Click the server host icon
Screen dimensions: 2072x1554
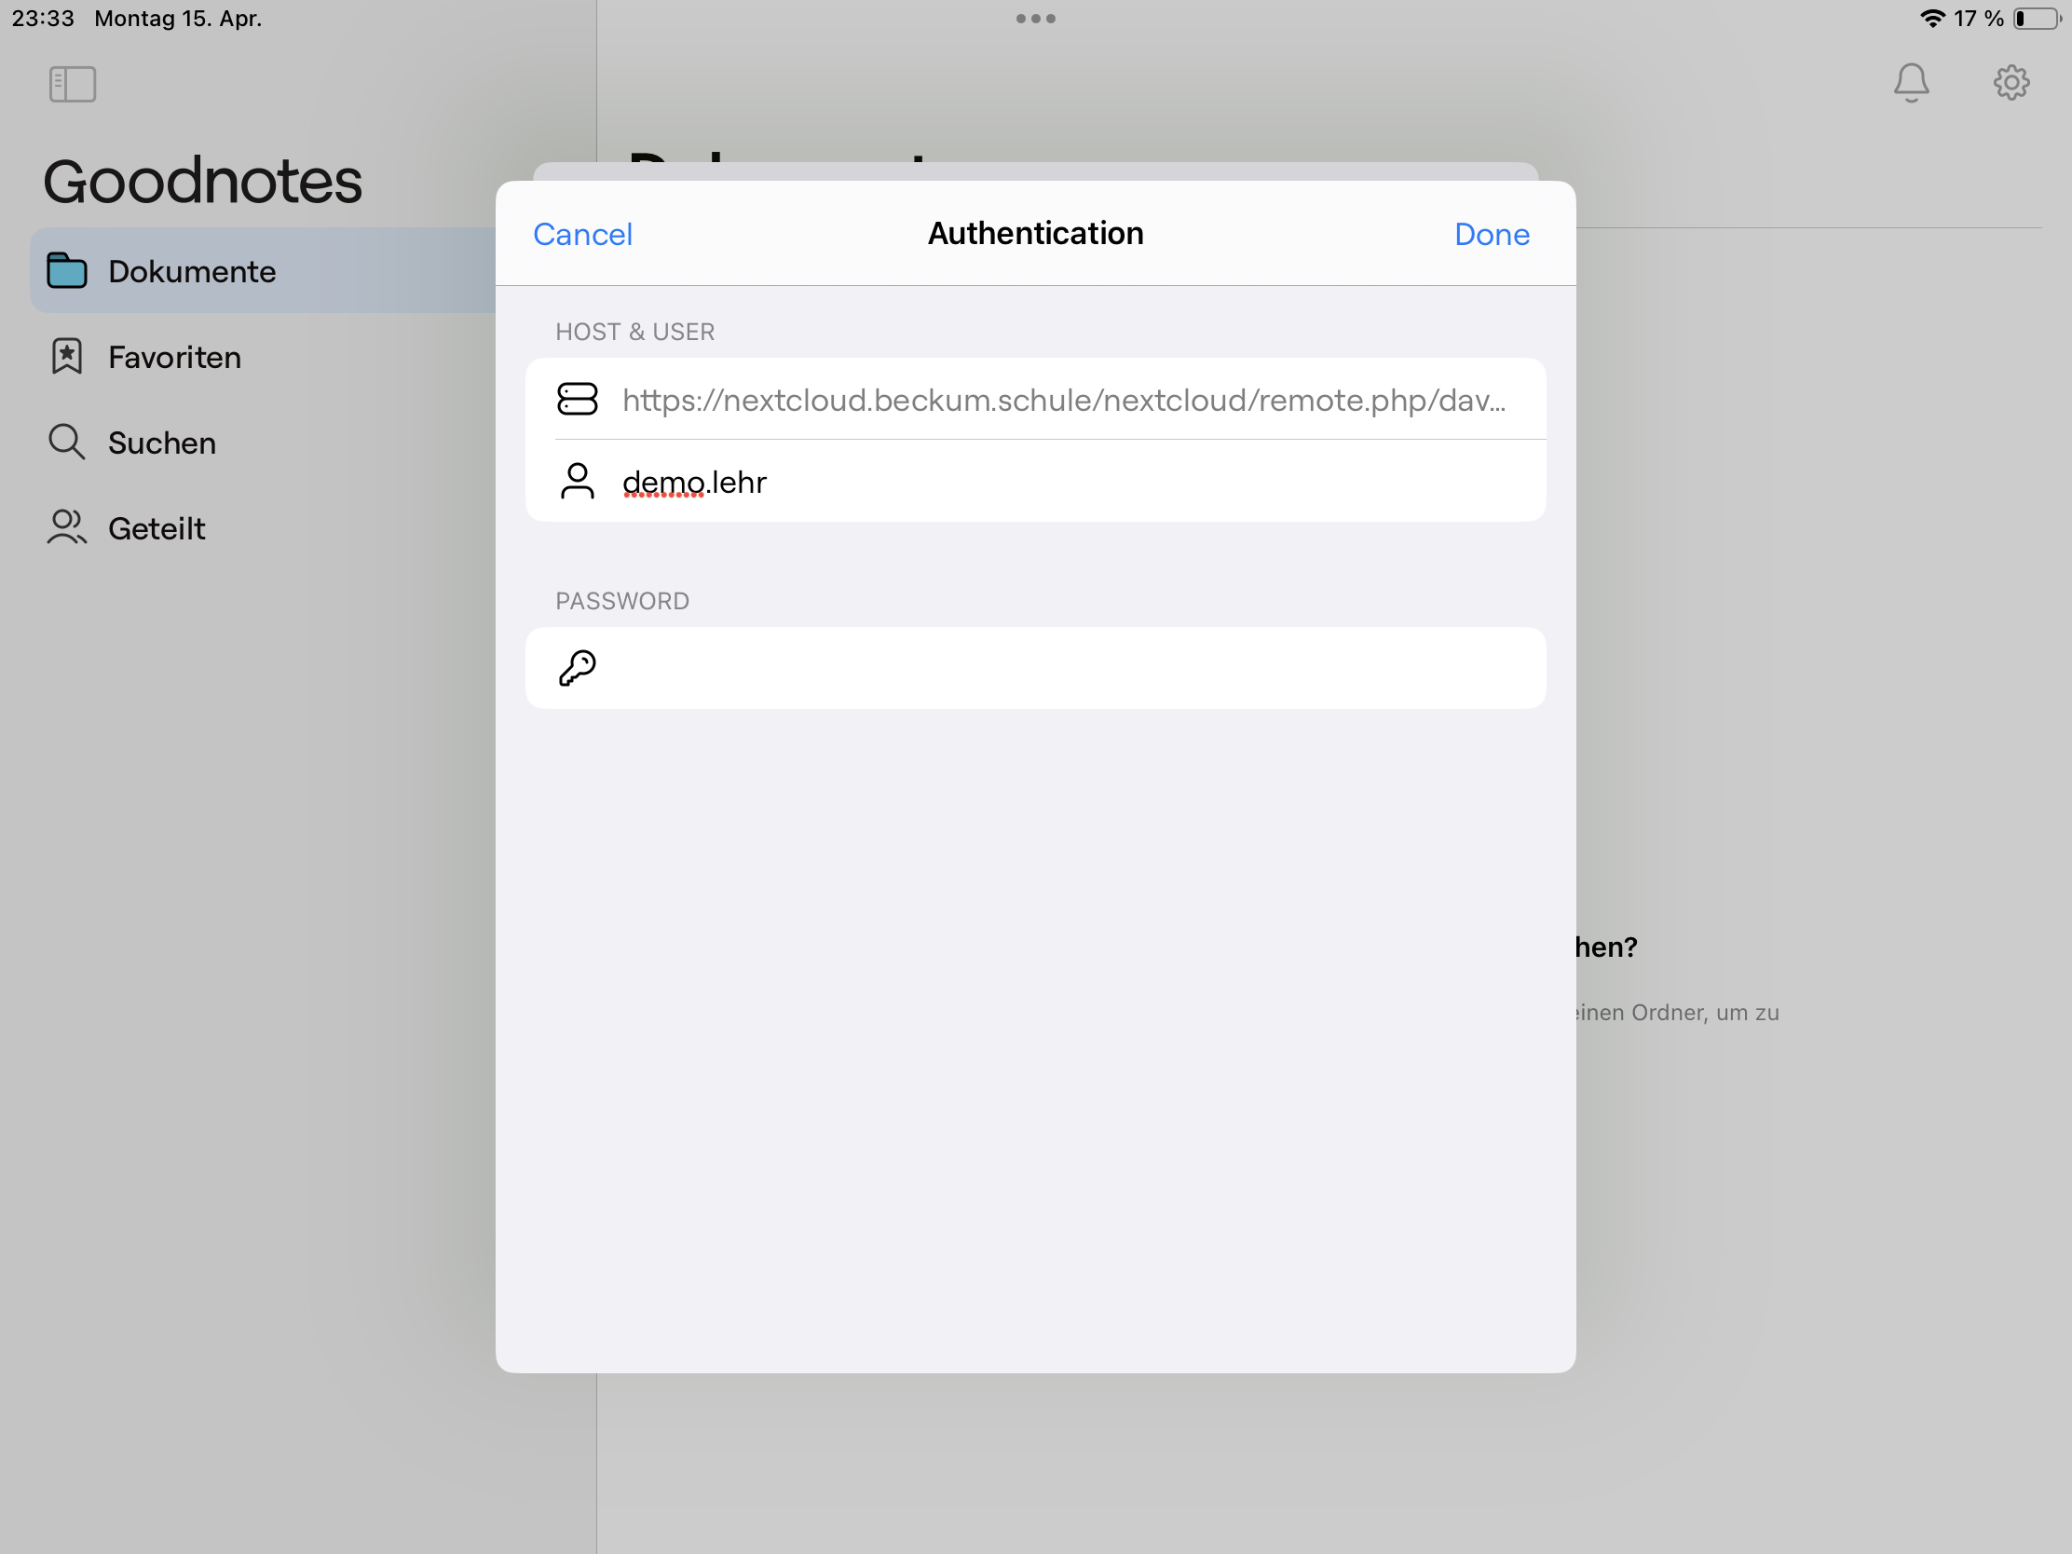pos(577,399)
